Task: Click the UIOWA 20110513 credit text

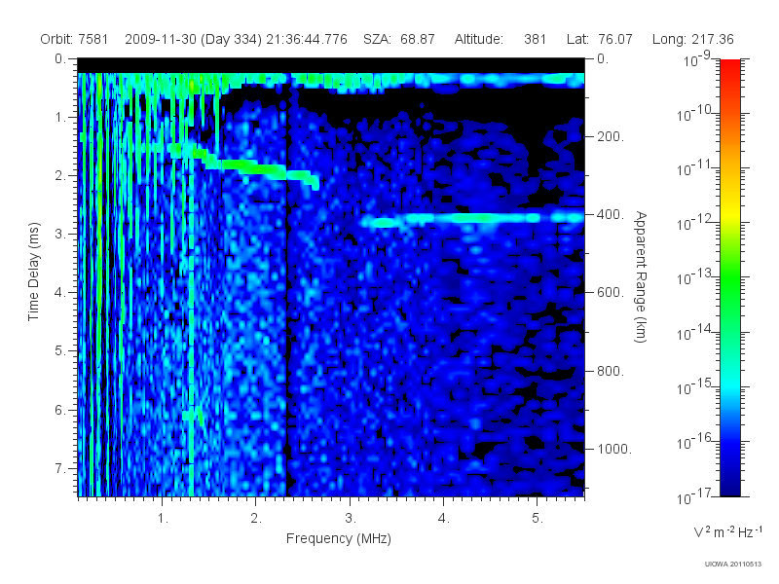Action: point(733,564)
